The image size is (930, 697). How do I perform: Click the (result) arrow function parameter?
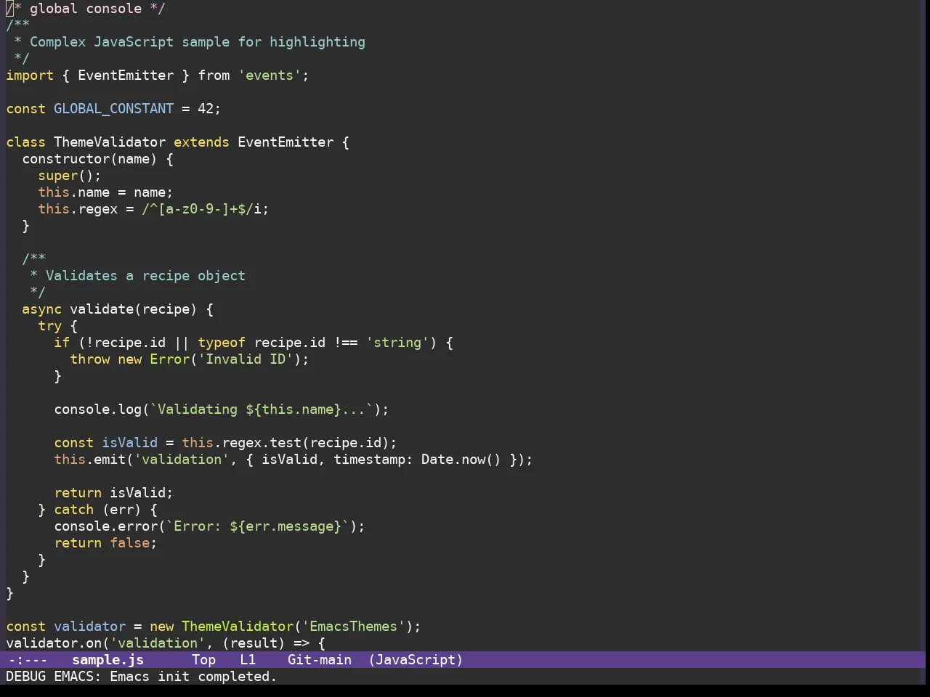tap(254, 643)
